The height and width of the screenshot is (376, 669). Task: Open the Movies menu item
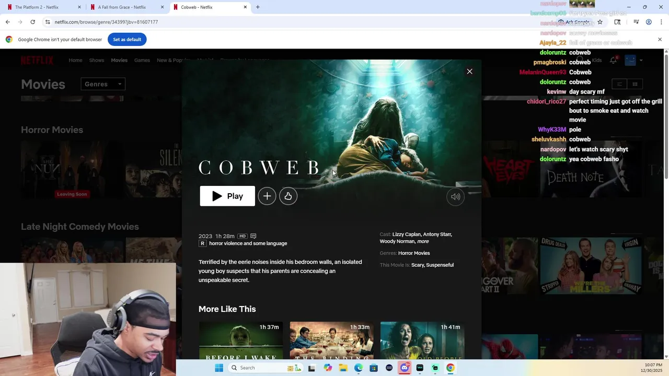[x=119, y=60]
